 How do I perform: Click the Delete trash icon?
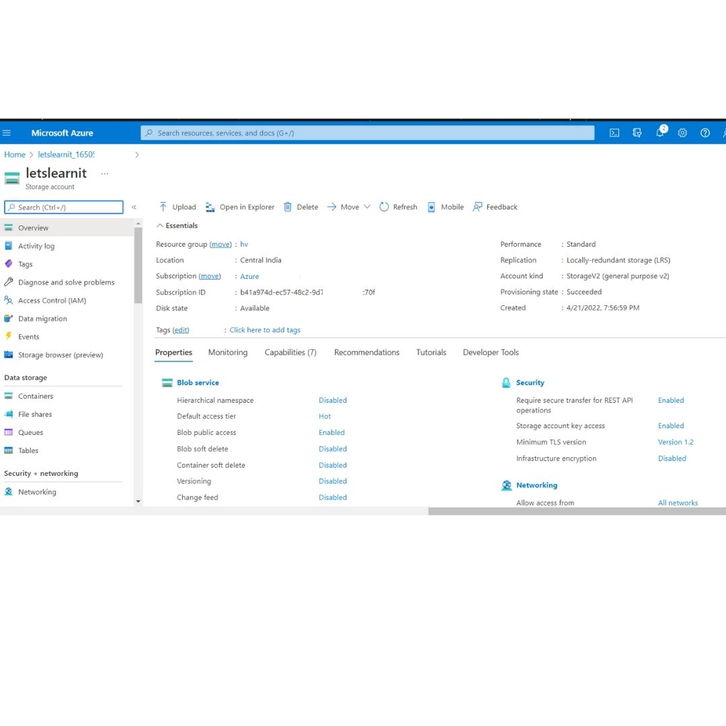click(x=288, y=207)
